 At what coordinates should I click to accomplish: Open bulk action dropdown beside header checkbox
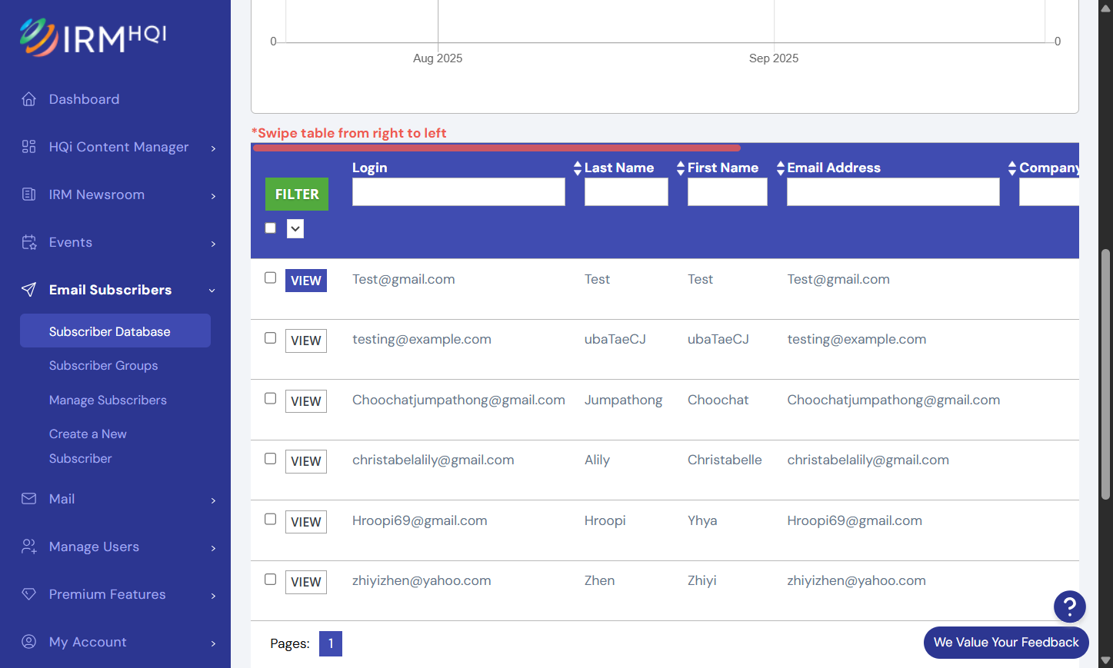(295, 228)
